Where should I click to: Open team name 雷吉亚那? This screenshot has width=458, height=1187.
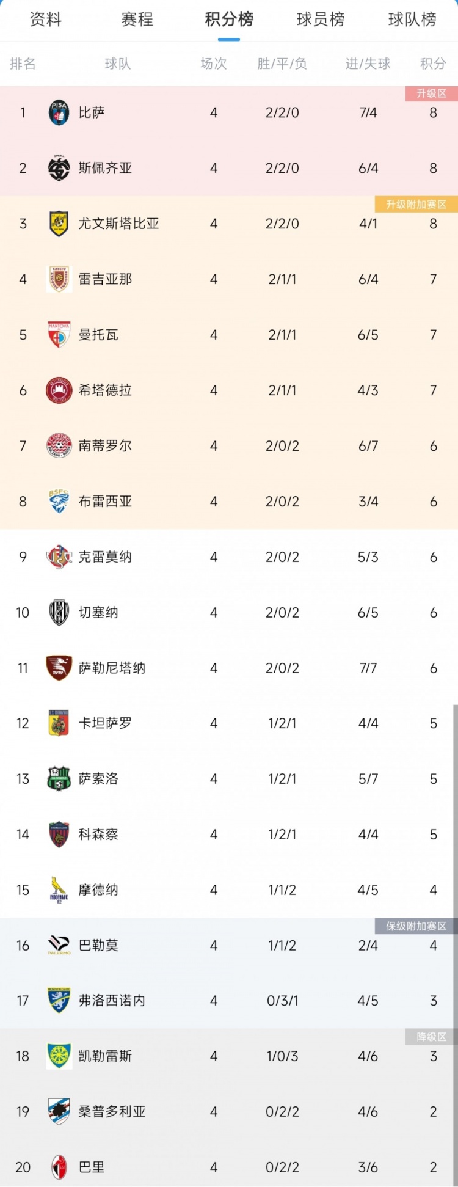pyautogui.click(x=105, y=280)
